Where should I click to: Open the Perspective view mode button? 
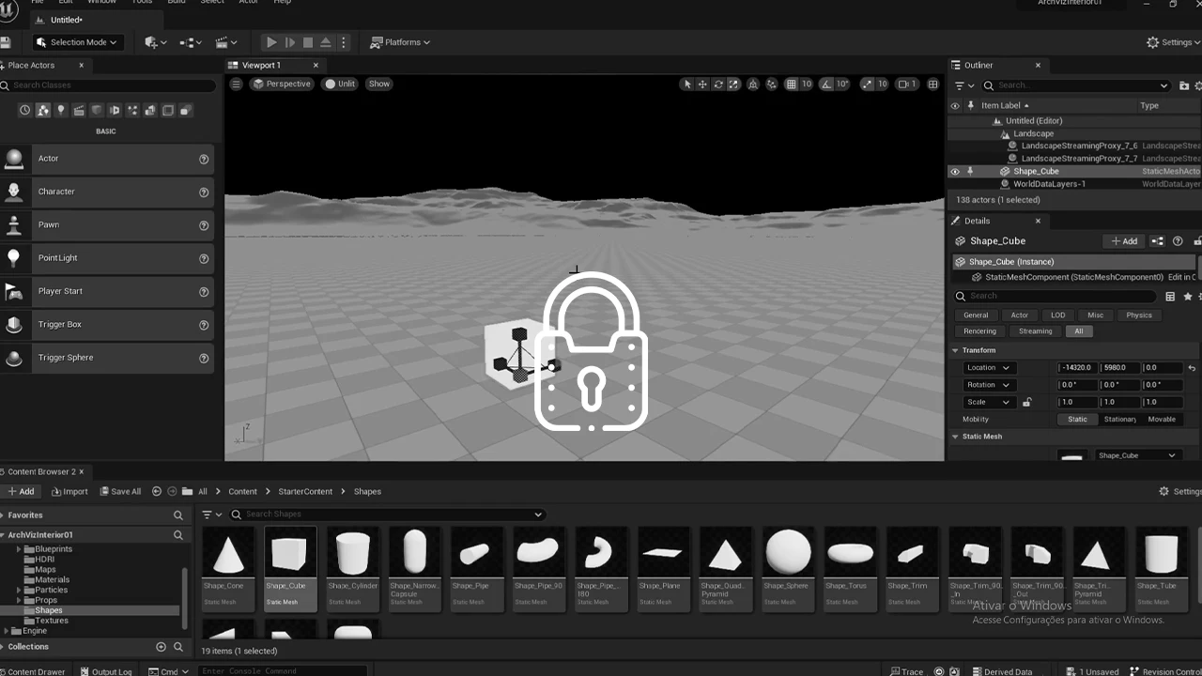coord(281,84)
